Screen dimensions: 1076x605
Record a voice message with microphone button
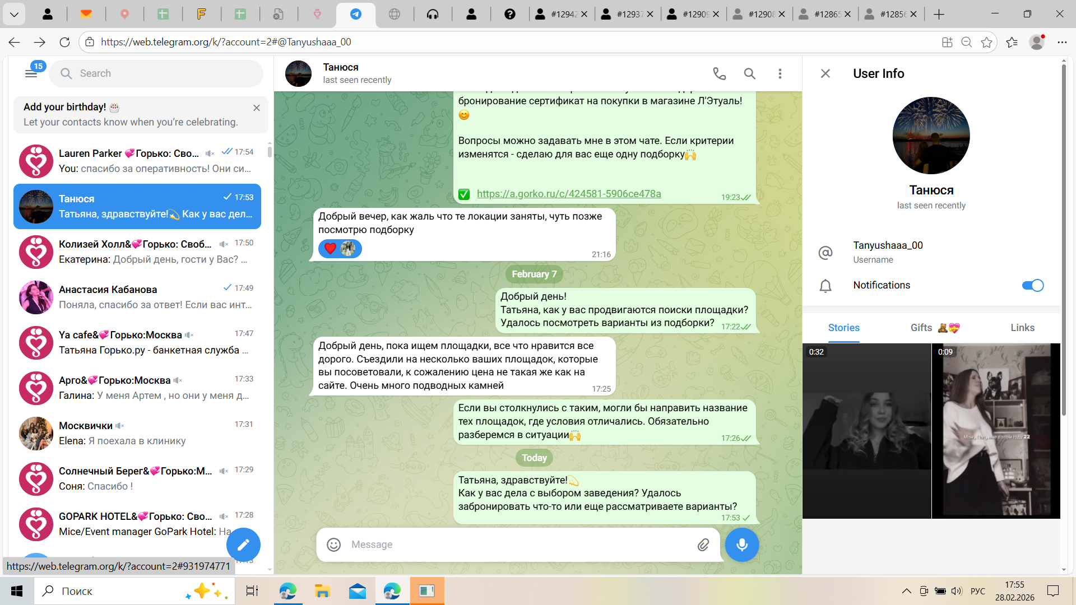point(741,544)
